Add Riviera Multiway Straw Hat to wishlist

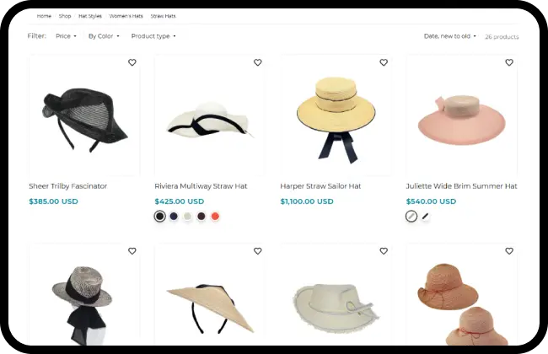pyautogui.click(x=258, y=62)
